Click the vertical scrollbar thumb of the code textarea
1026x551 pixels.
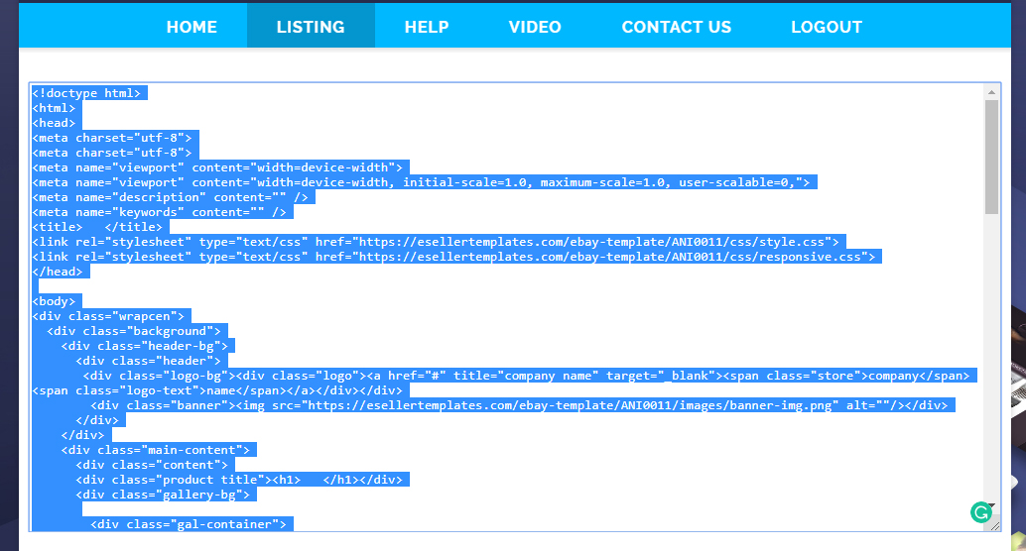coord(991,157)
